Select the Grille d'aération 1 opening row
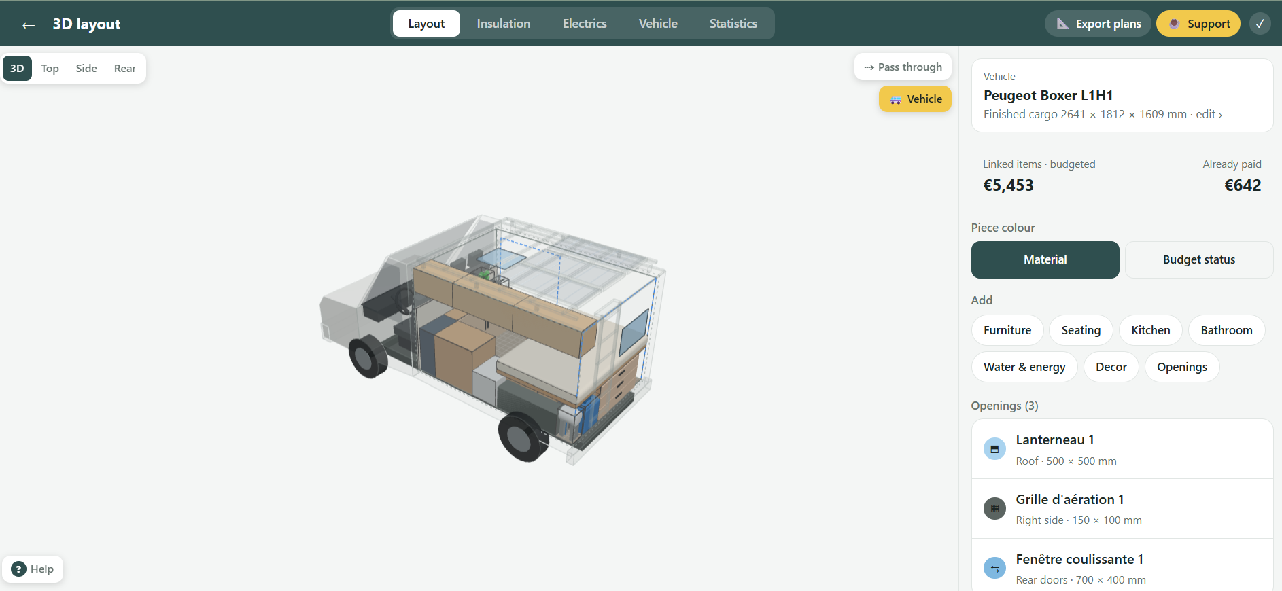 (1122, 509)
